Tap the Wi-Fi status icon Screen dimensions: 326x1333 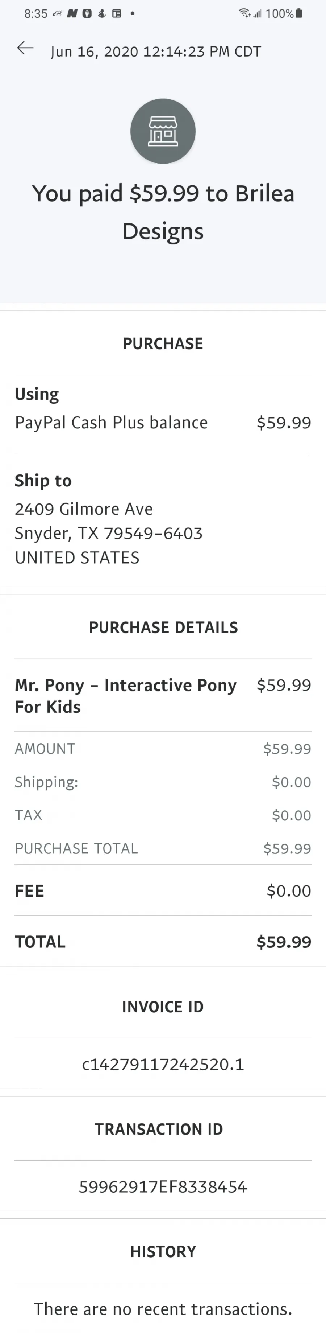pos(244,13)
